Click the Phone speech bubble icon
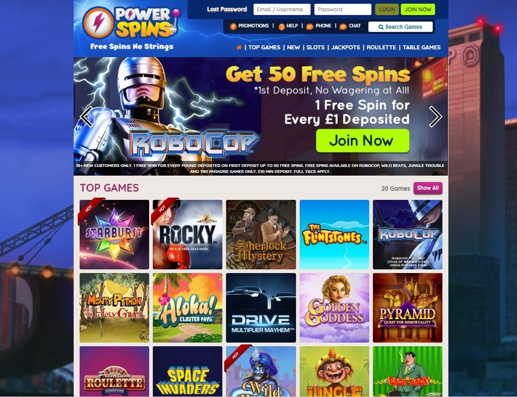 [310, 27]
